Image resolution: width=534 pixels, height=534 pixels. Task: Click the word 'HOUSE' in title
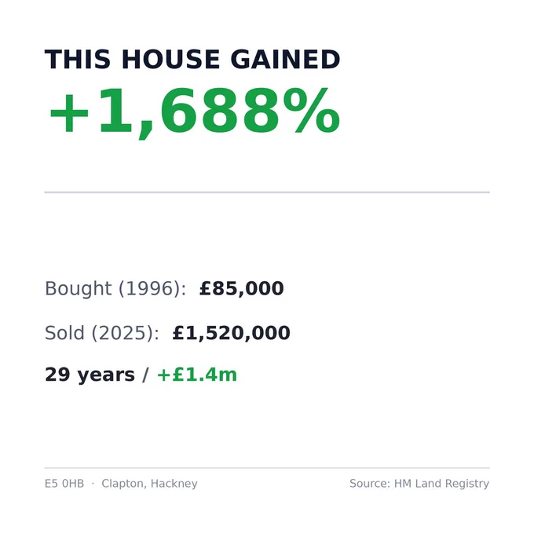170,60
